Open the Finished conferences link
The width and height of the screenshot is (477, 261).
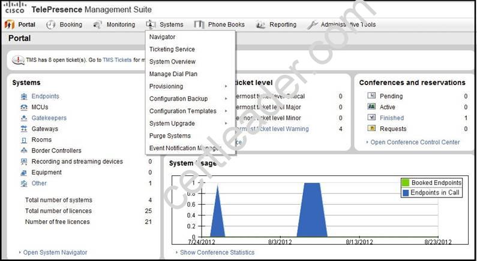[x=392, y=118]
